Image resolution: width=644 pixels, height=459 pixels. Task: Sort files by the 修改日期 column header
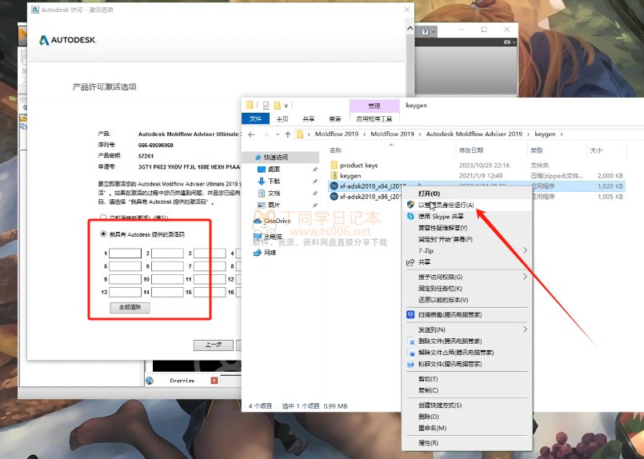click(x=470, y=150)
